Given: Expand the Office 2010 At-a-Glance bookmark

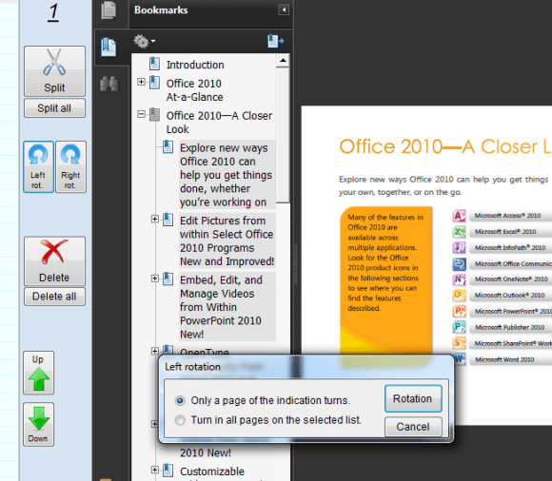Looking at the screenshot, I should click(141, 82).
